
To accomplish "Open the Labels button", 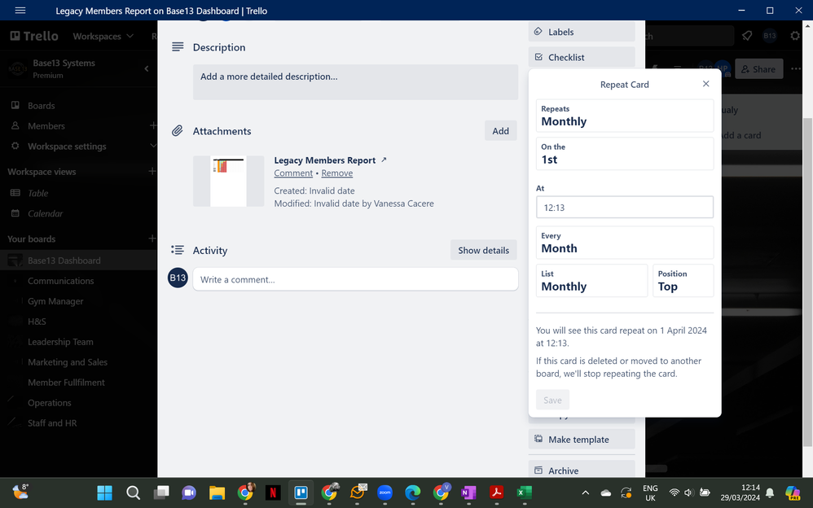I will (581, 32).
